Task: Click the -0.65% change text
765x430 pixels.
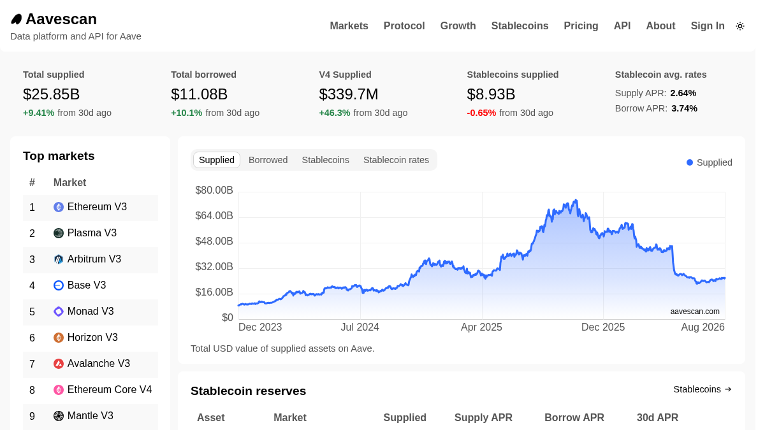Action: point(481,113)
